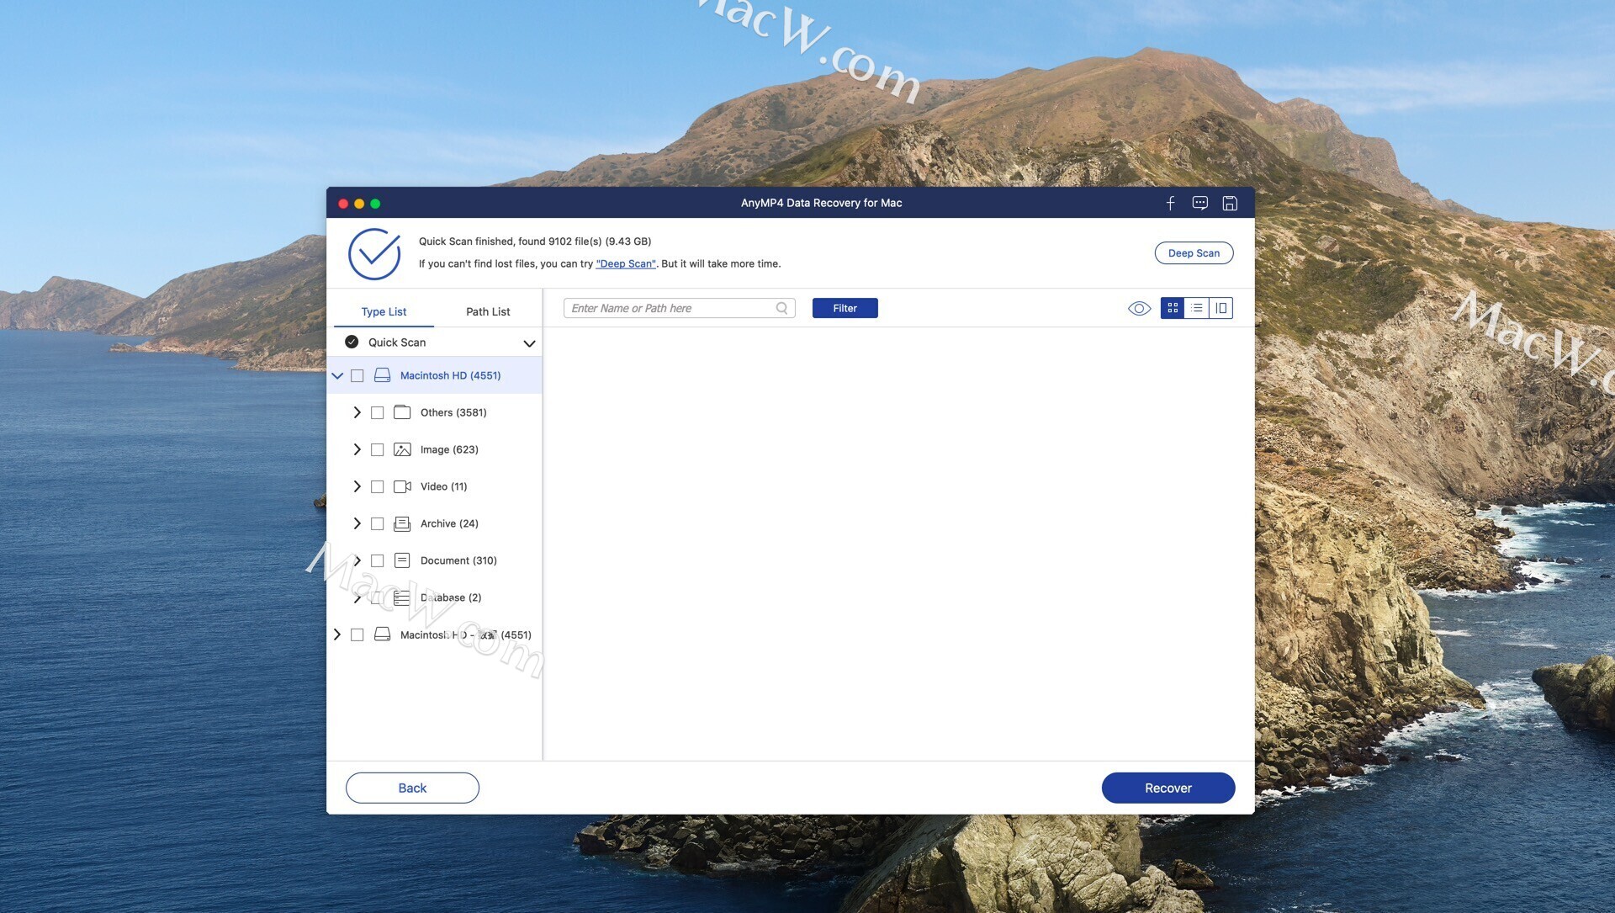Click the Others folder icon
1615x913 pixels.
tap(402, 412)
